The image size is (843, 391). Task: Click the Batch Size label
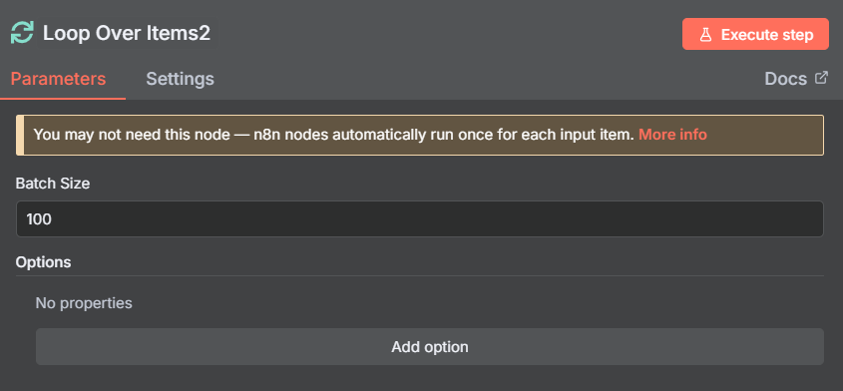point(53,184)
